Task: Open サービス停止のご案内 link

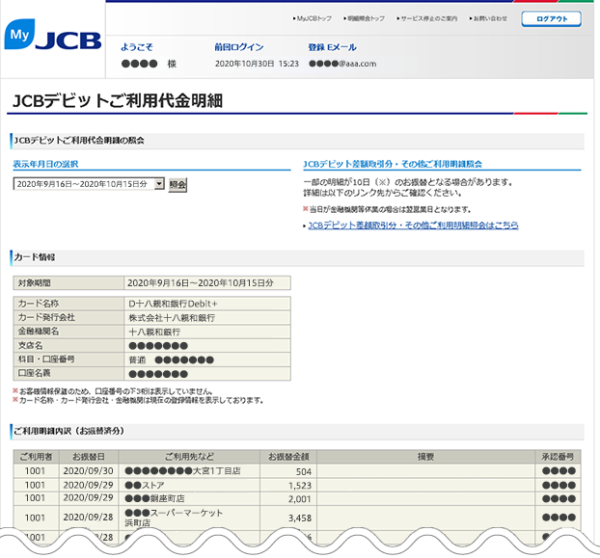Action: pos(427,18)
